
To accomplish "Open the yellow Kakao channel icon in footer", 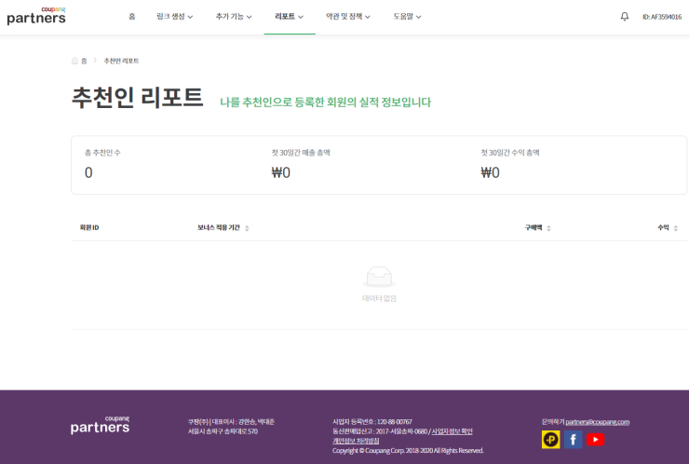I will point(550,440).
